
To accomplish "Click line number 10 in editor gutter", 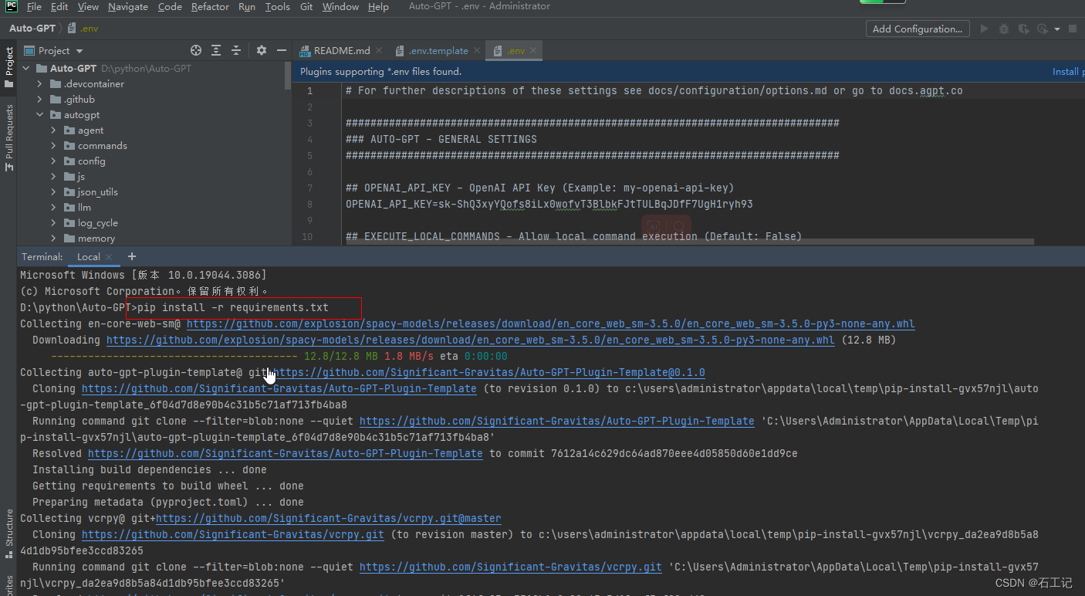I will pyautogui.click(x=307, y=237).
